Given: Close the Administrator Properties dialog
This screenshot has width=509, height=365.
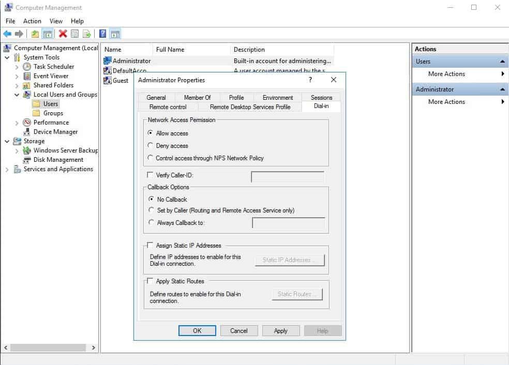Looking at the screenshot, I should (x=333, y=80).
